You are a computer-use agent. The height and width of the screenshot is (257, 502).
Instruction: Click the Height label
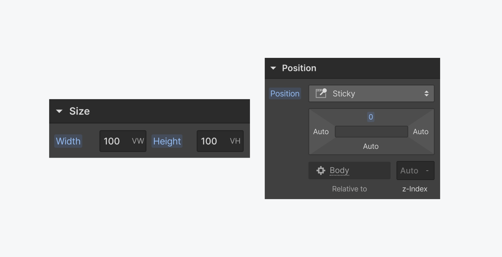(167, 141)
